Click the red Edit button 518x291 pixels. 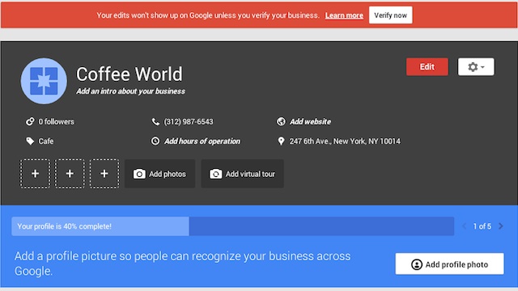[427, 66]
